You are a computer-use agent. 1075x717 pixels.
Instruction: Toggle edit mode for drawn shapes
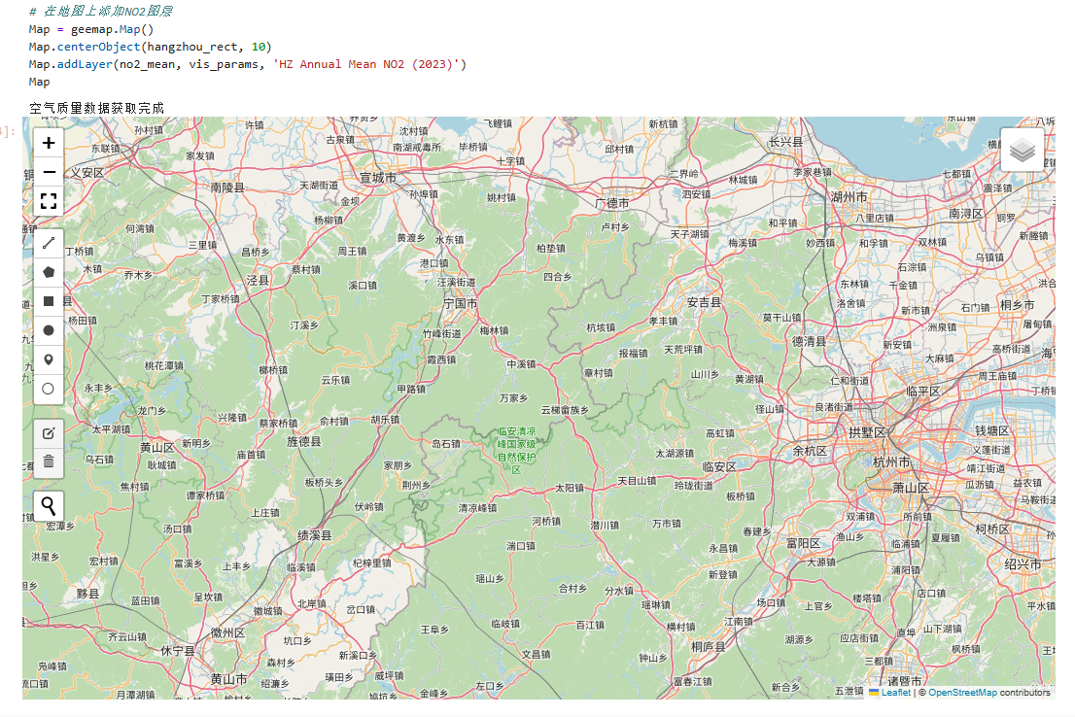coord(48,433)
